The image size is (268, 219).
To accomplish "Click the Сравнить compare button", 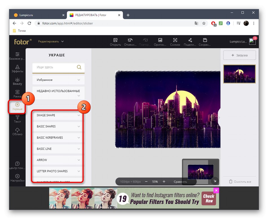I will (180, 181).
